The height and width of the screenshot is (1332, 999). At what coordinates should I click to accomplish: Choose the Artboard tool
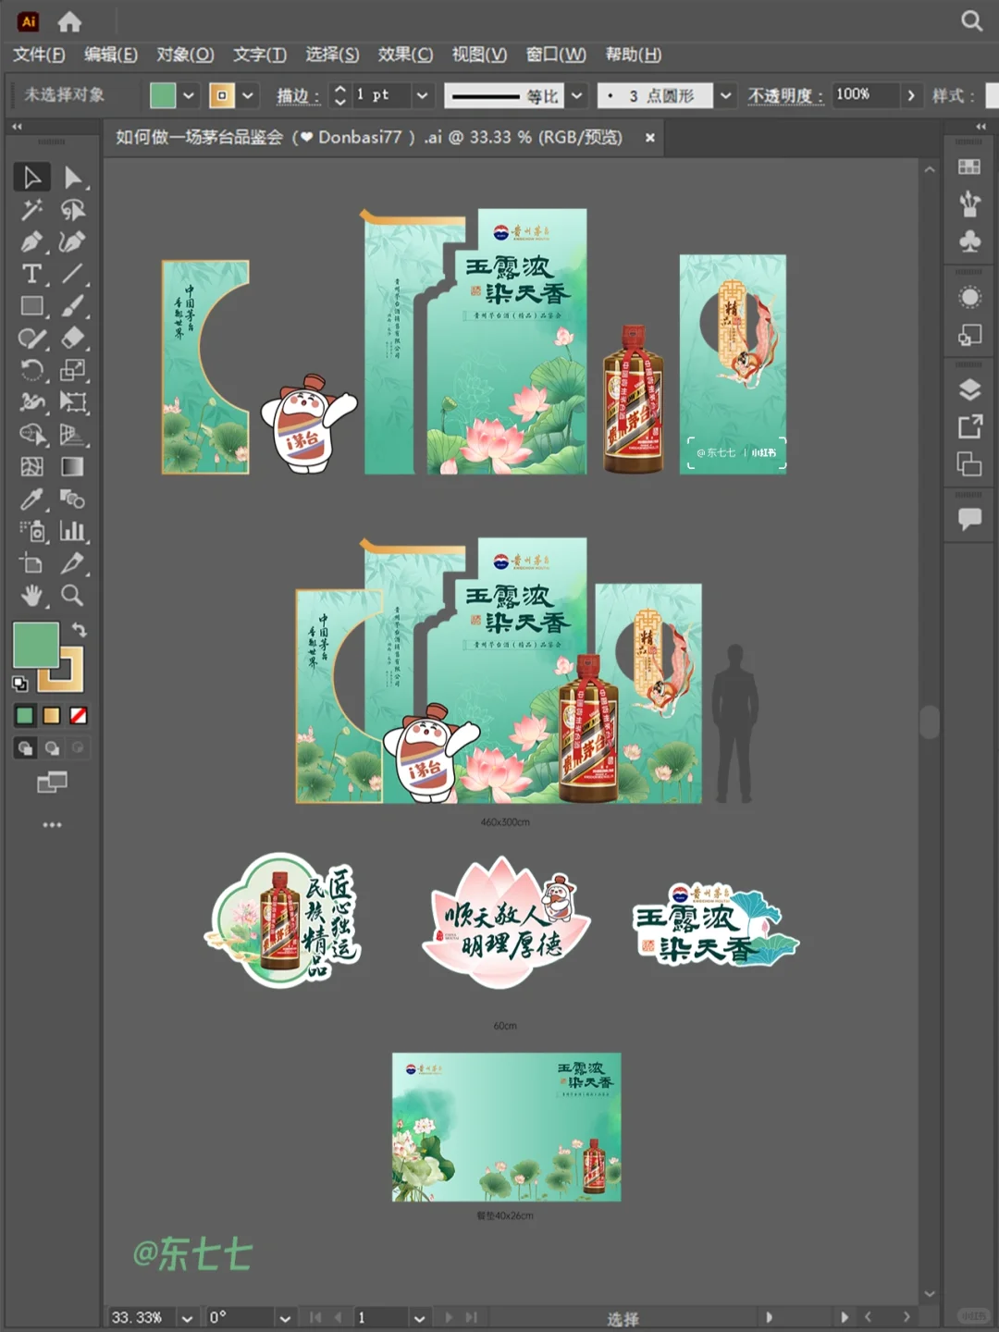click(31, 563)
